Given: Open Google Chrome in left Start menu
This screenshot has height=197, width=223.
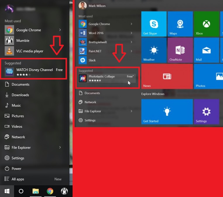Looking at the screenshot, I should tap(33, 30).
